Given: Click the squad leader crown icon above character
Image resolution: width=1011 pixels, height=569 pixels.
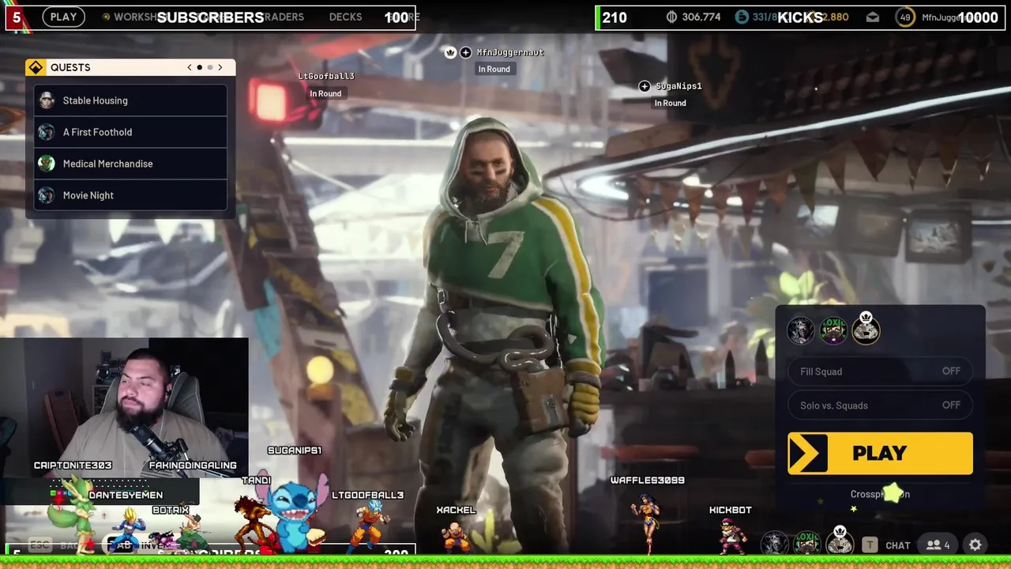Looking at the screenshot, I should (x=450, y=52).
